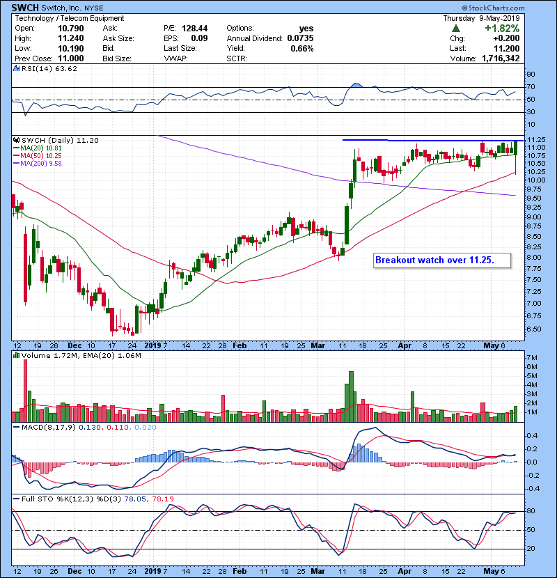This screenshot has height=578, width=557.
Task: Click the Volume figure 1,716,342
Action: (501, 58)
